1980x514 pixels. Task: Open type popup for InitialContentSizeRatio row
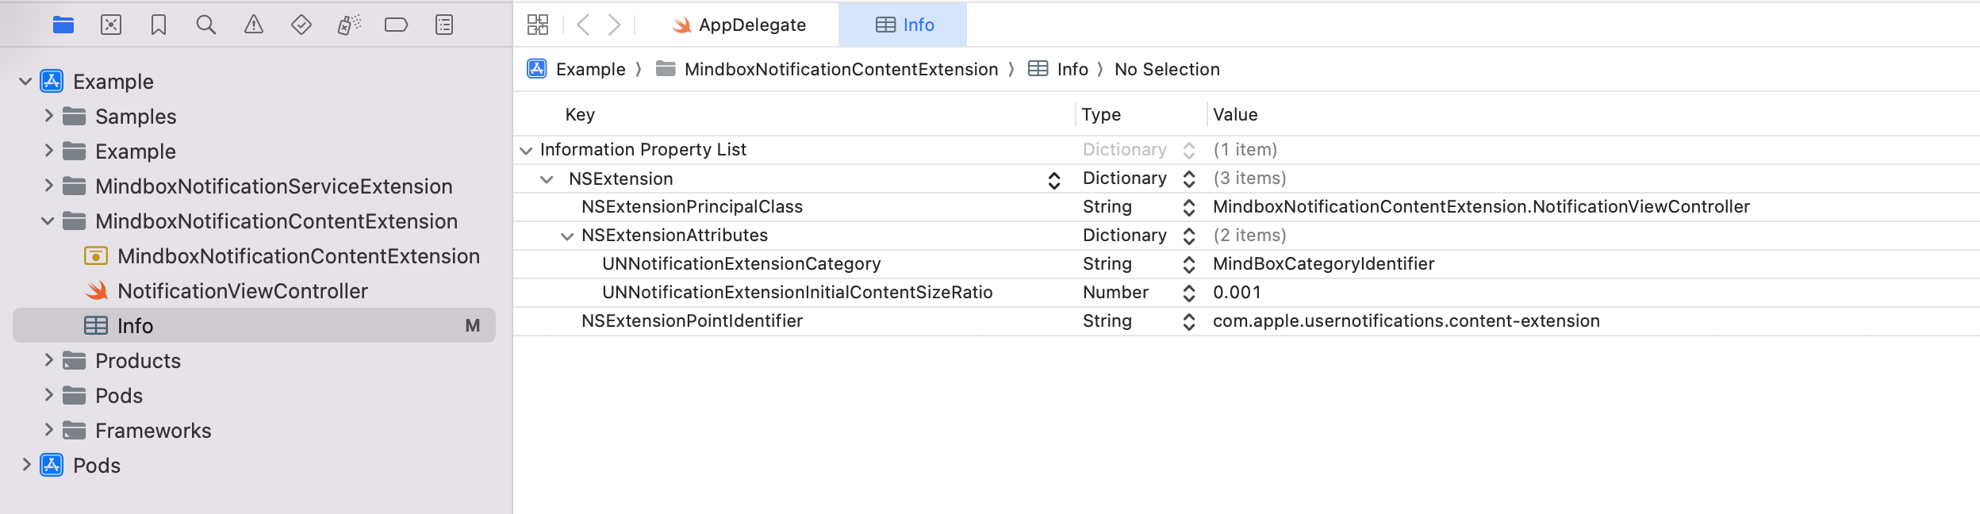click(1189, 293)
